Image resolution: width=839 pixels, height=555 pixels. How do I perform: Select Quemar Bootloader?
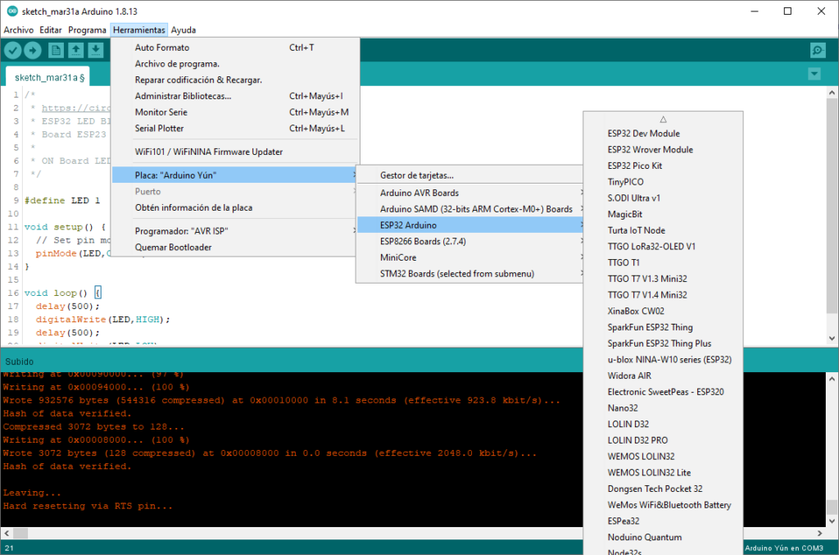pyautogui.click(x=235, y=248)
